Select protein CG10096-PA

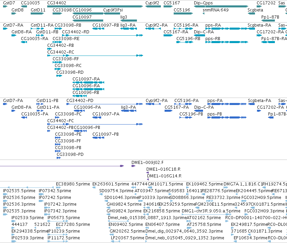click(87, 107)
